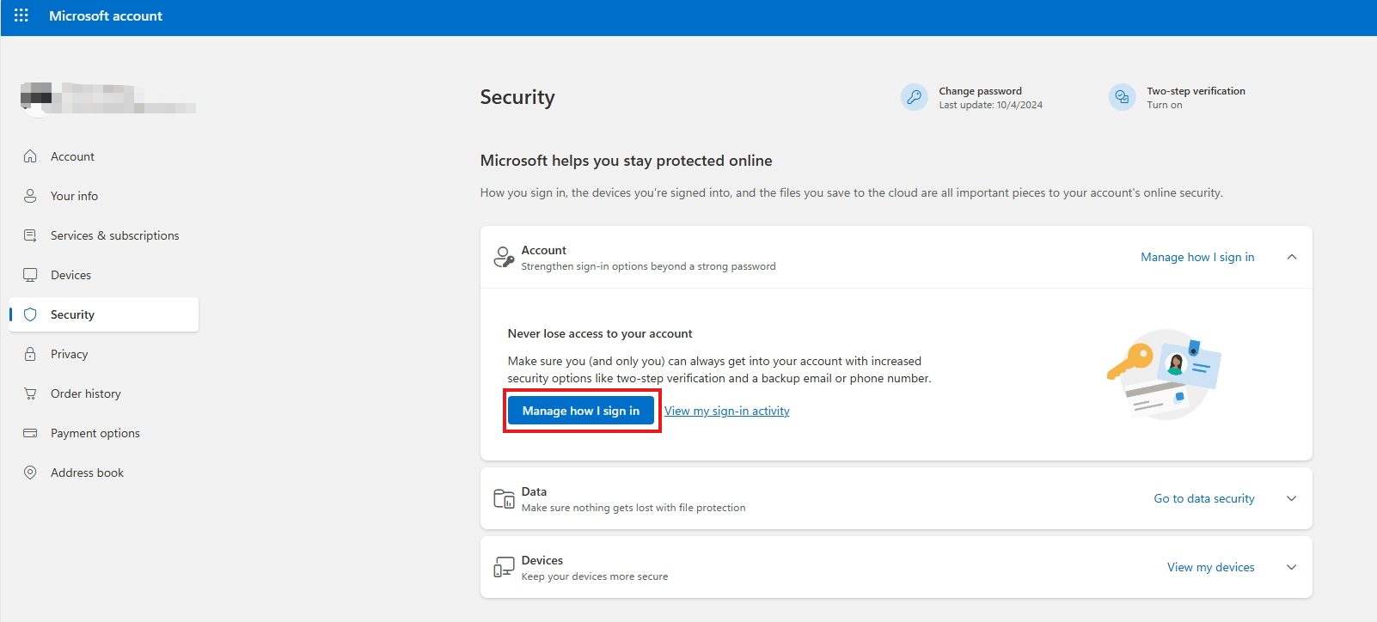Click the Services & subscriptions list icon
The width and height of the screenshot is (1377, 622).
(30, 235)
